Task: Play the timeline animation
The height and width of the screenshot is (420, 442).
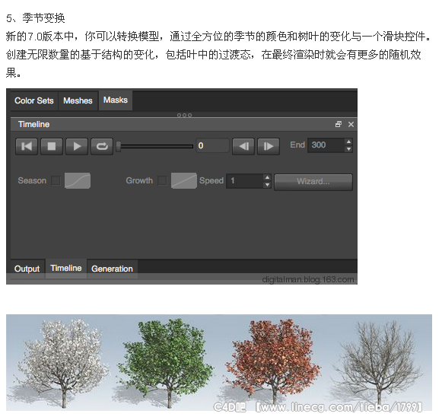Action: pos(77,146)
